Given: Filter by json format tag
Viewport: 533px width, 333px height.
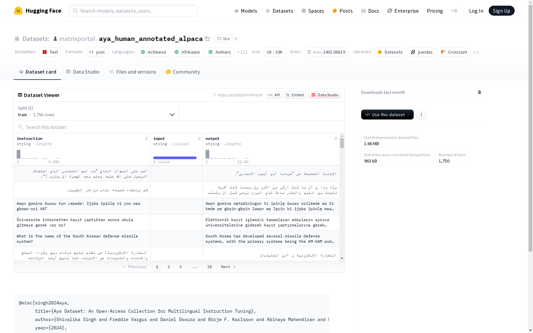Looking at the screenshot, I should [97, 52].
